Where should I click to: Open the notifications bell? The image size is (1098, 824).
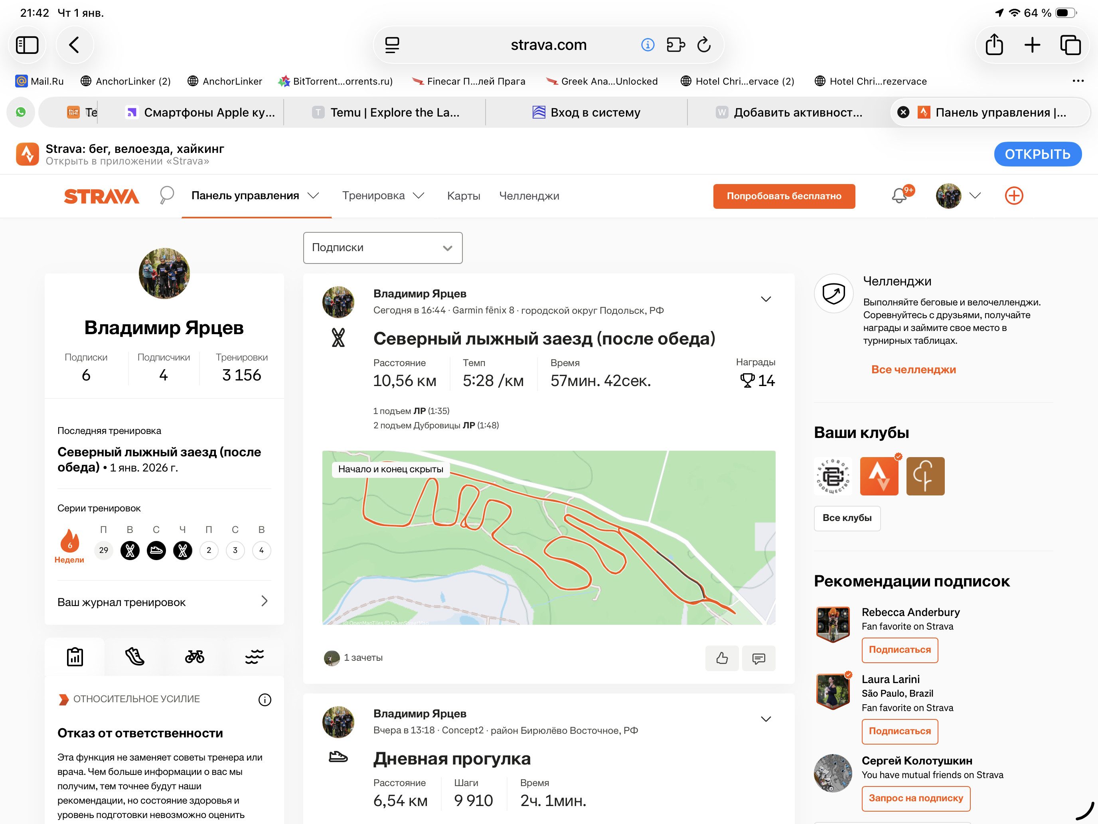tap(899, 195)
